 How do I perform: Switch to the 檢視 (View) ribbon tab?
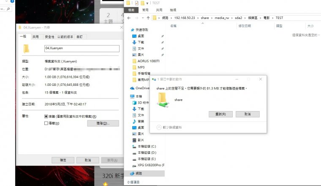pos(173,10)
